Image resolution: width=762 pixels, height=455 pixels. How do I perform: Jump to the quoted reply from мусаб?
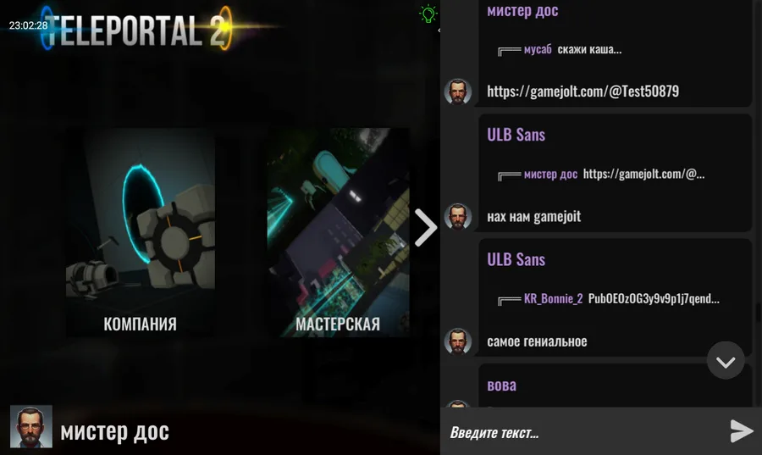point(560,50)
